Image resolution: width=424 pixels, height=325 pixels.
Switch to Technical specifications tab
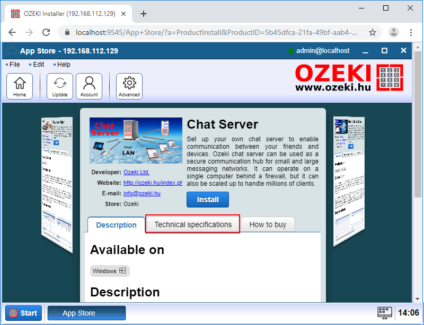pyautogui.click(x=193, y=224)
